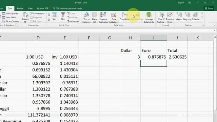This screenshot has width=217, height=122.
Task: Switch to the Review tab
Action: coord(20,8)
